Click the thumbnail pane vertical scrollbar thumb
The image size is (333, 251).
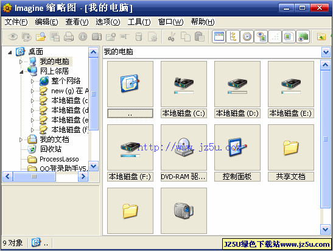pos(325,140)
